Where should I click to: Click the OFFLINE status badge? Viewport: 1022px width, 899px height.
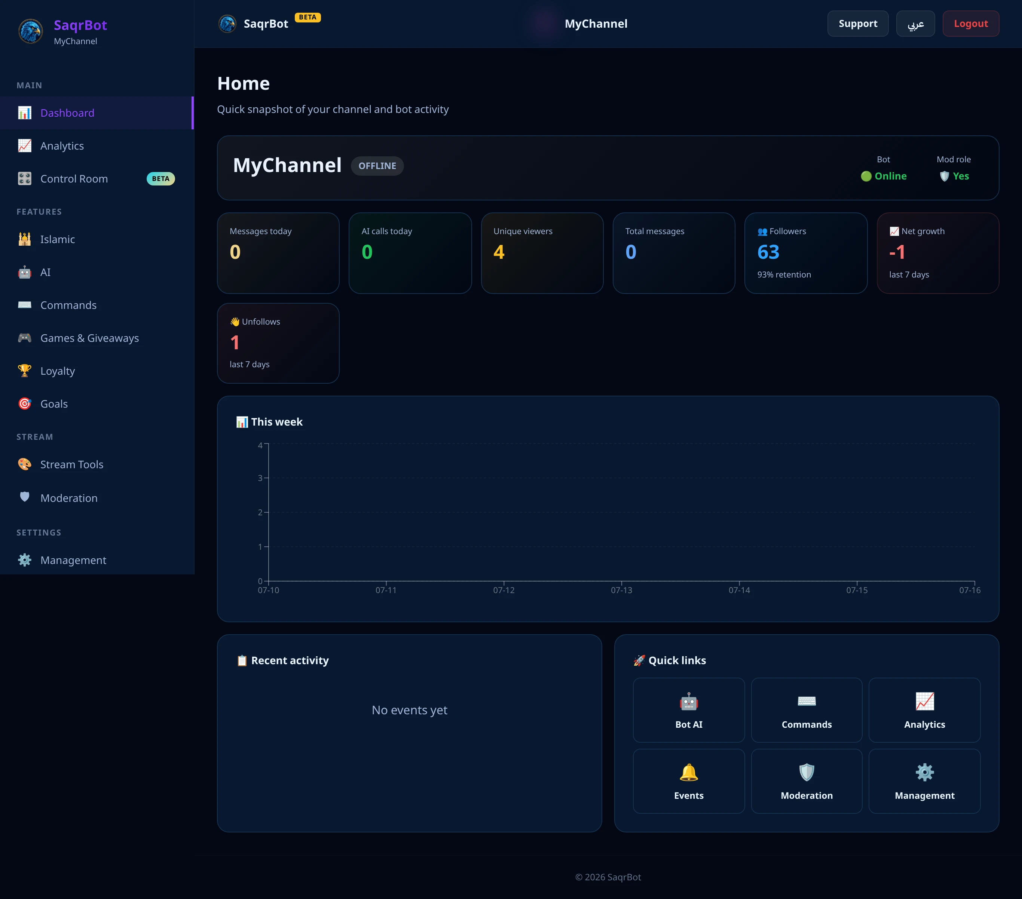pos(377,166)
